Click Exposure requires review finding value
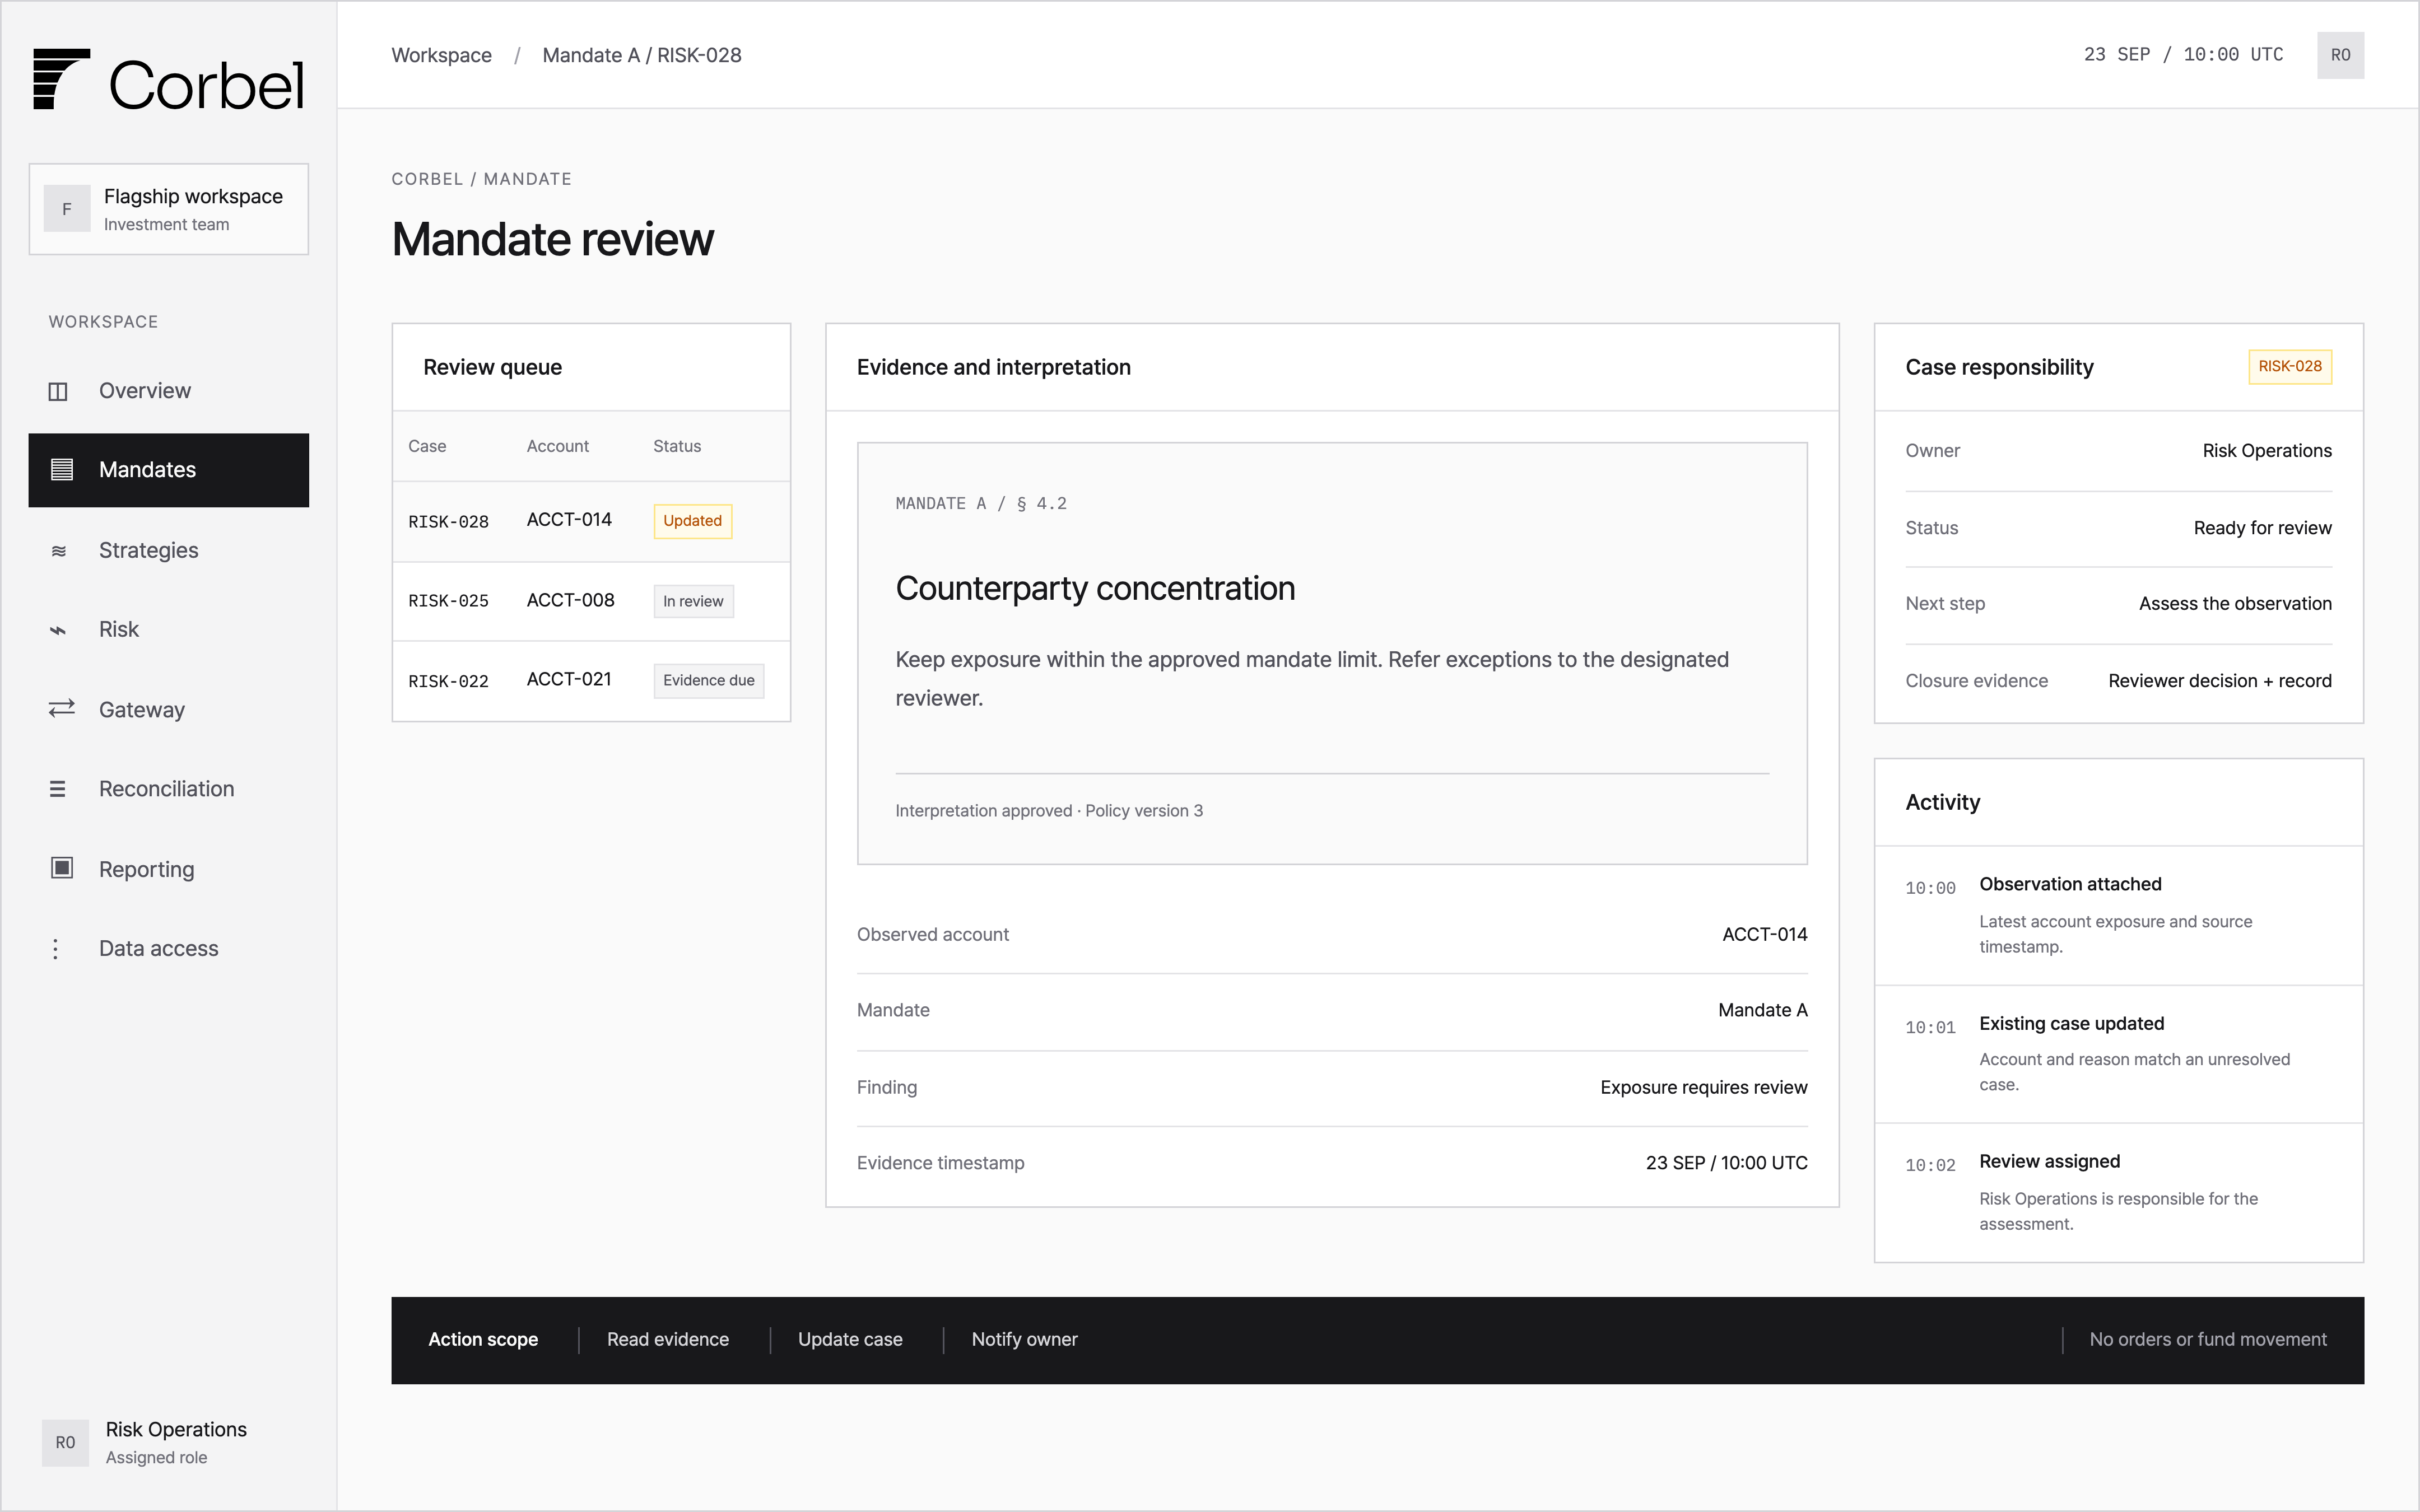The width and height of the screenshot is (2420, 1512). pos(1703,1087)
